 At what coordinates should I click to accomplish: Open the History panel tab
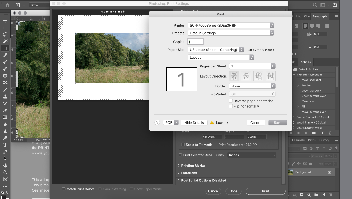pyautogui.click(x=324, y=140)
